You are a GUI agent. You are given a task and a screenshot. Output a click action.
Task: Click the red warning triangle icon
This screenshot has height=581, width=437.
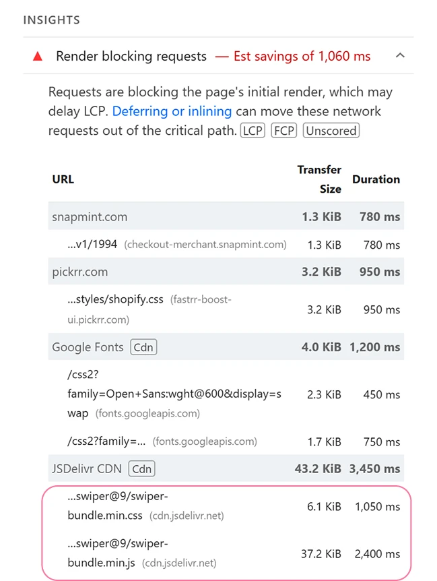[x=37, y=56]
